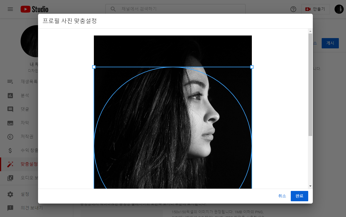Click the YouTube Studio logo
Image resolution: width=346 pixels, height=217 pixels.
[x=34, y=9]
